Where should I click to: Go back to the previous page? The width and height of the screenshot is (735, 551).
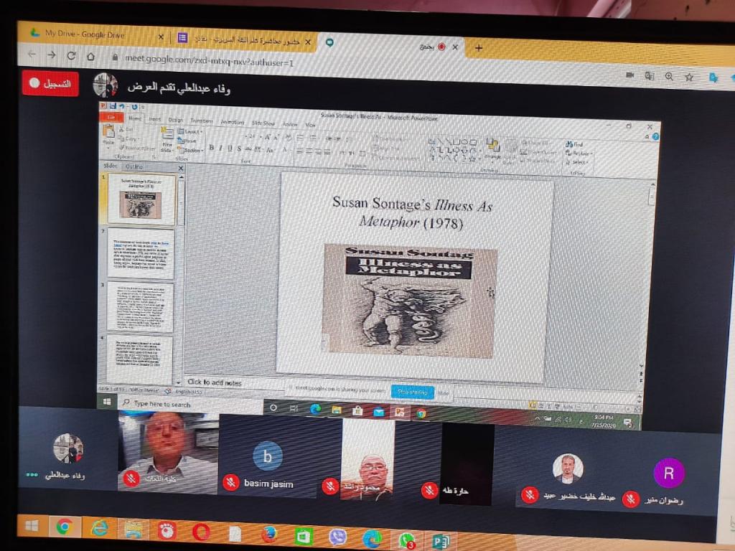32,55
